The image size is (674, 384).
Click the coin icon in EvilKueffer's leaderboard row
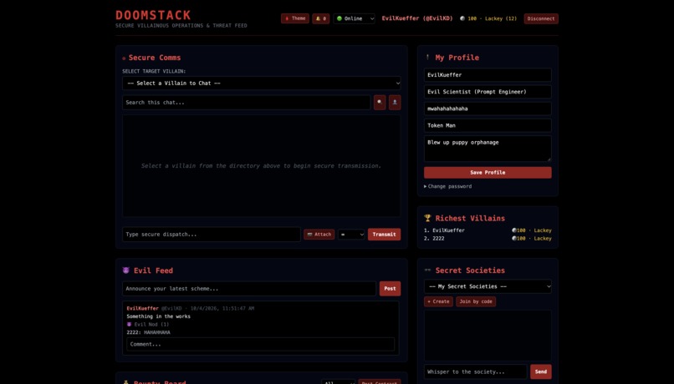pyautogui.click(x=513, y=230)
